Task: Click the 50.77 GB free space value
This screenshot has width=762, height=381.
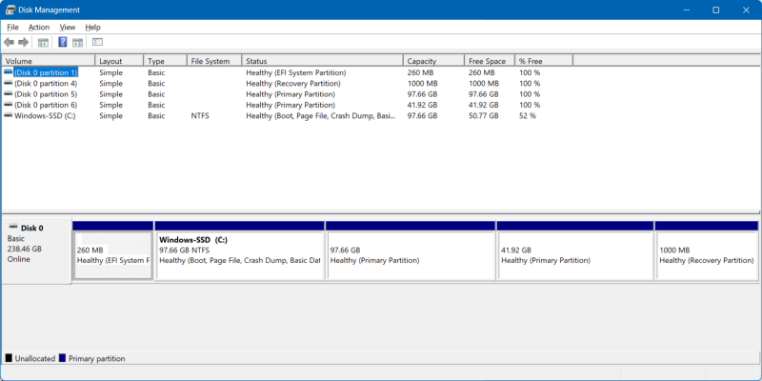Action: coord(484,115)
